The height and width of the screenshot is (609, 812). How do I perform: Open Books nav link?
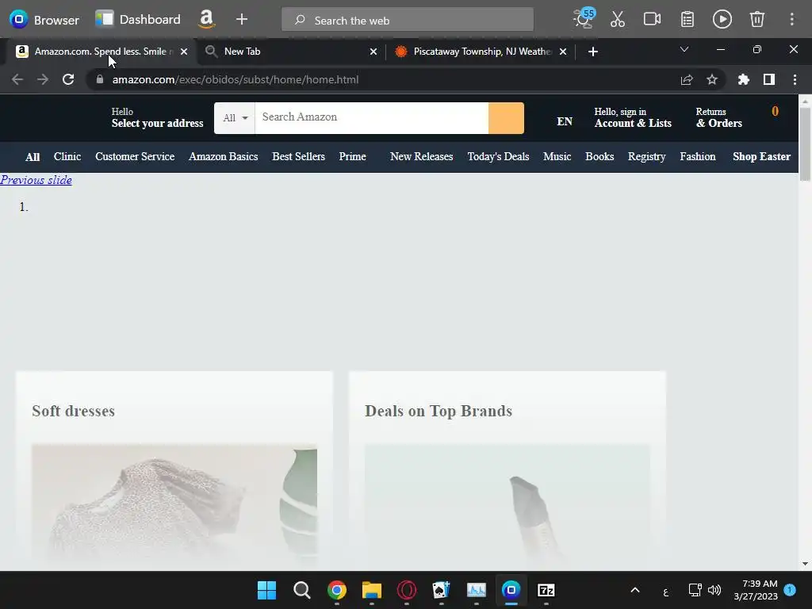[x=599, y=156]
